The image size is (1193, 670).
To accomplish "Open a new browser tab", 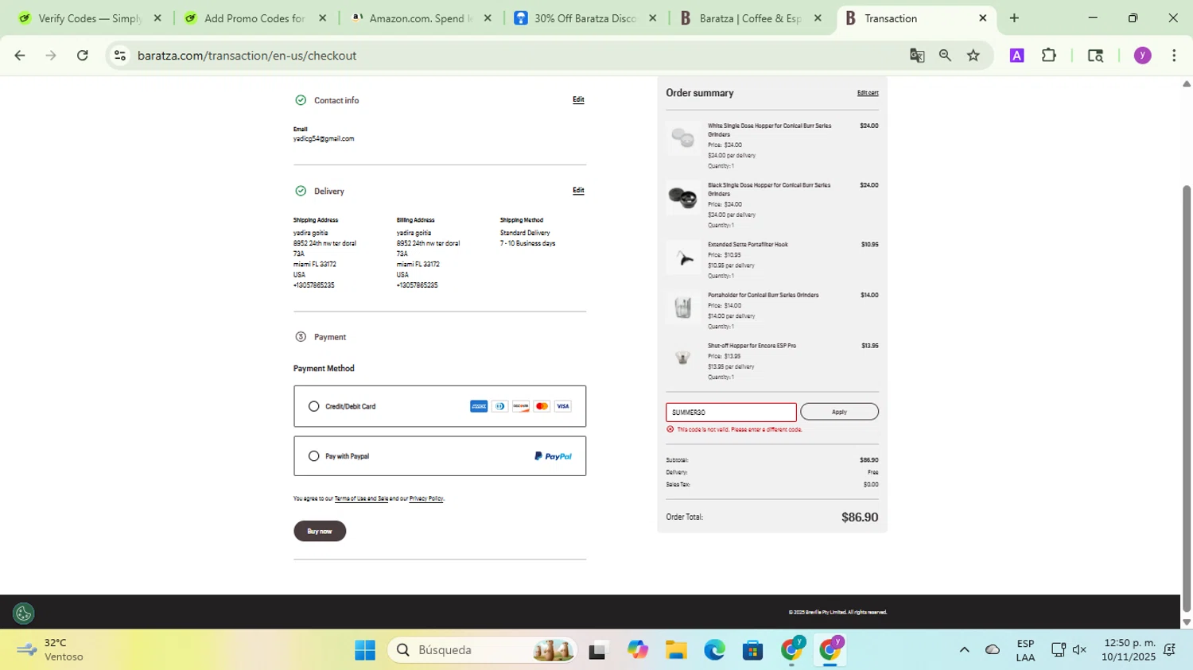I will coord(1014,18).
